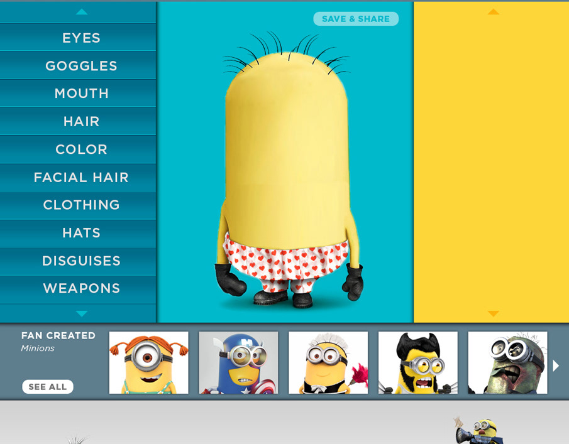Open the HAIR options
This screenshot has width=569, height=444.
click(x=78, y=121)
